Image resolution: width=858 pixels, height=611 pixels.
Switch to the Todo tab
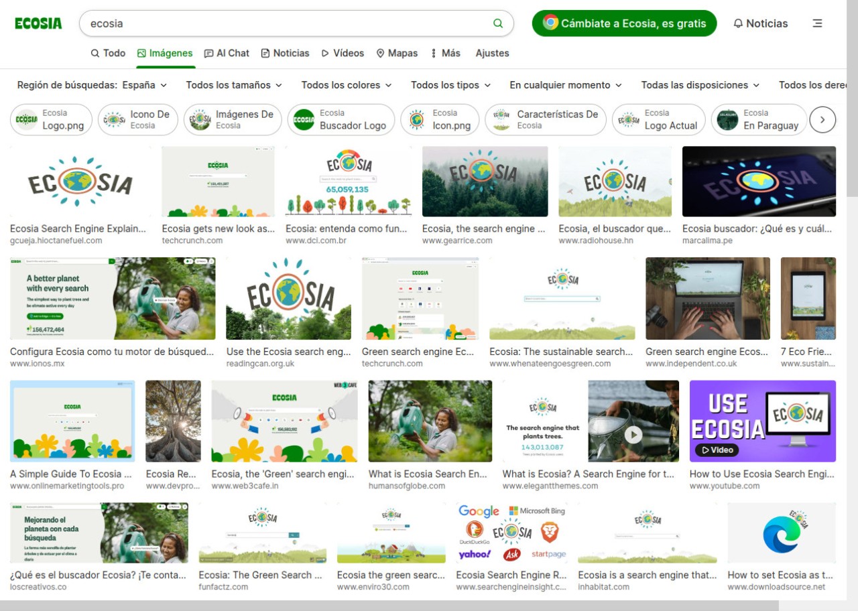(108, 53)
